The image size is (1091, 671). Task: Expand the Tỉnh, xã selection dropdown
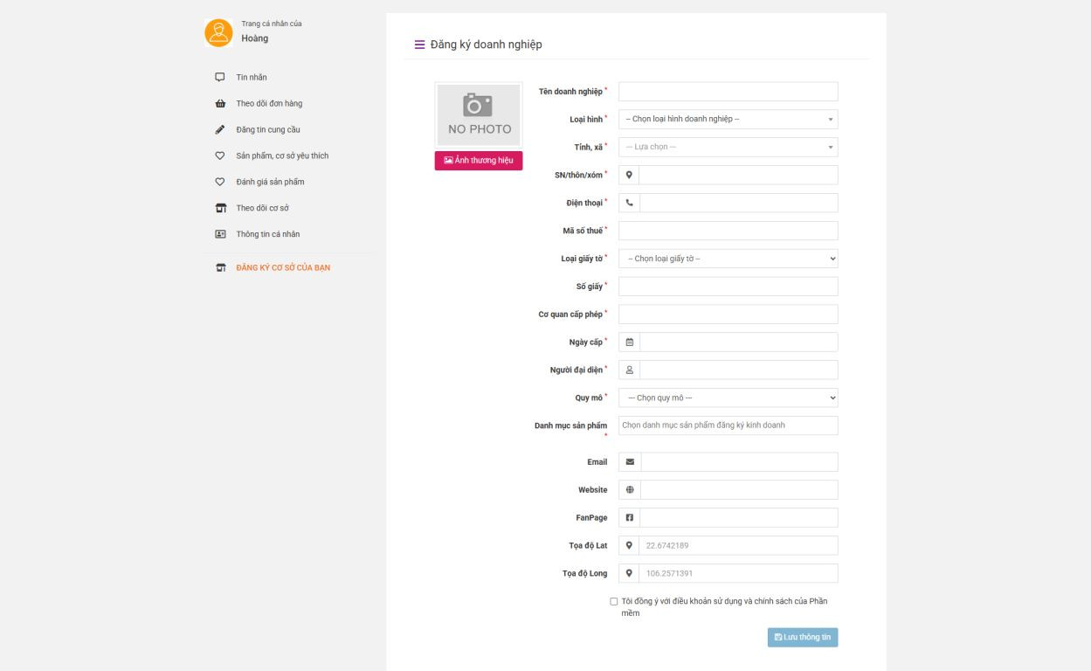pyautogui.click(x=728, y=147)
